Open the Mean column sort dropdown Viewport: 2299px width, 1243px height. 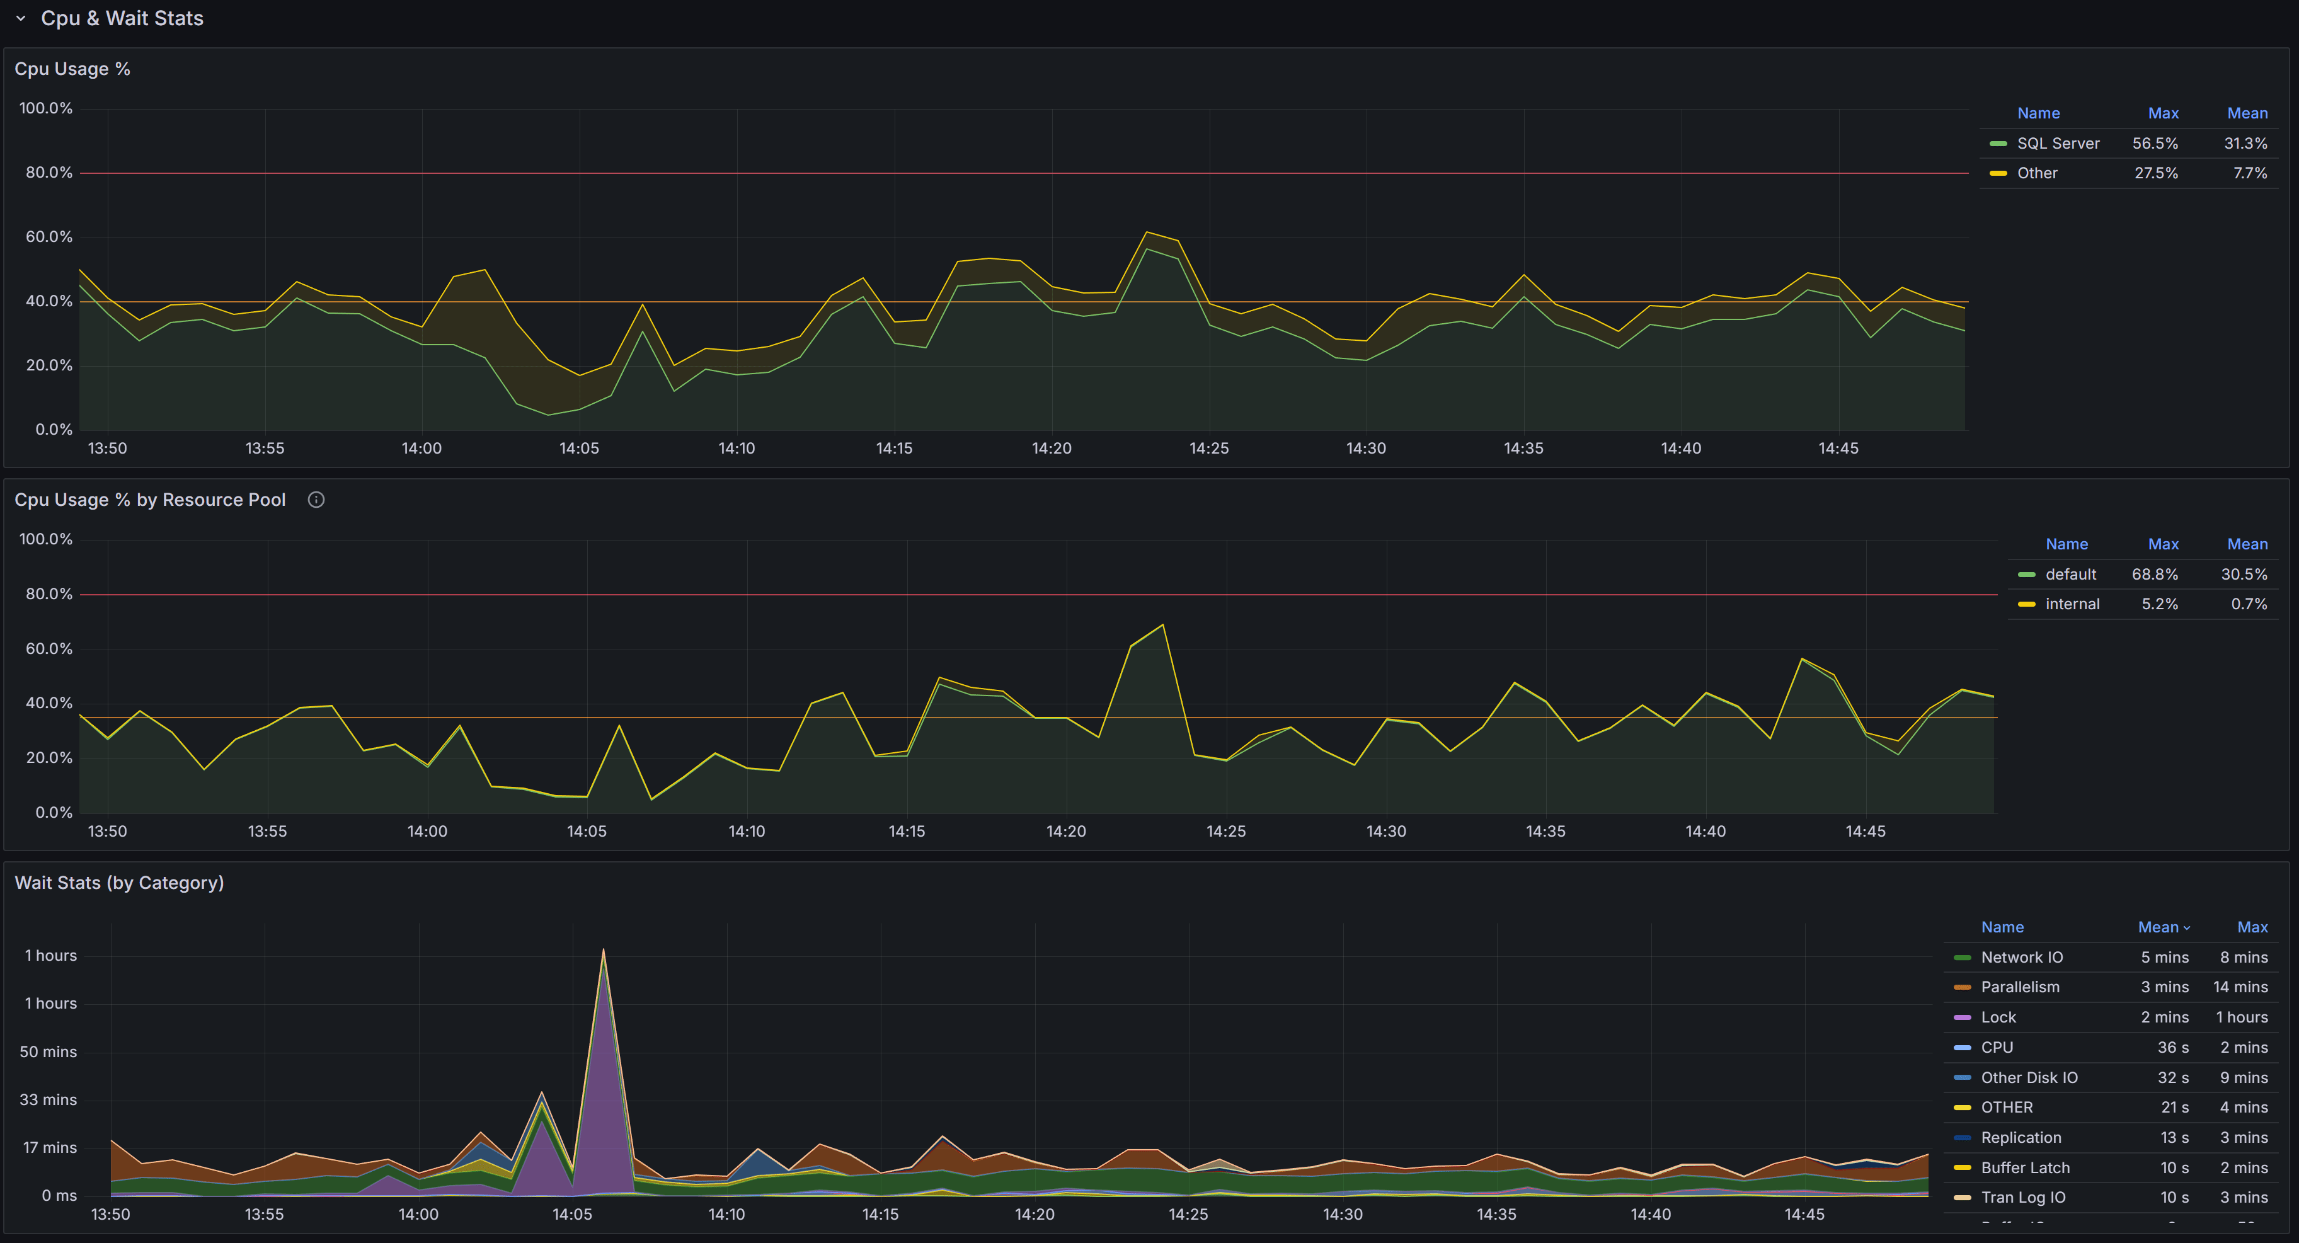tap(2164, 926)
